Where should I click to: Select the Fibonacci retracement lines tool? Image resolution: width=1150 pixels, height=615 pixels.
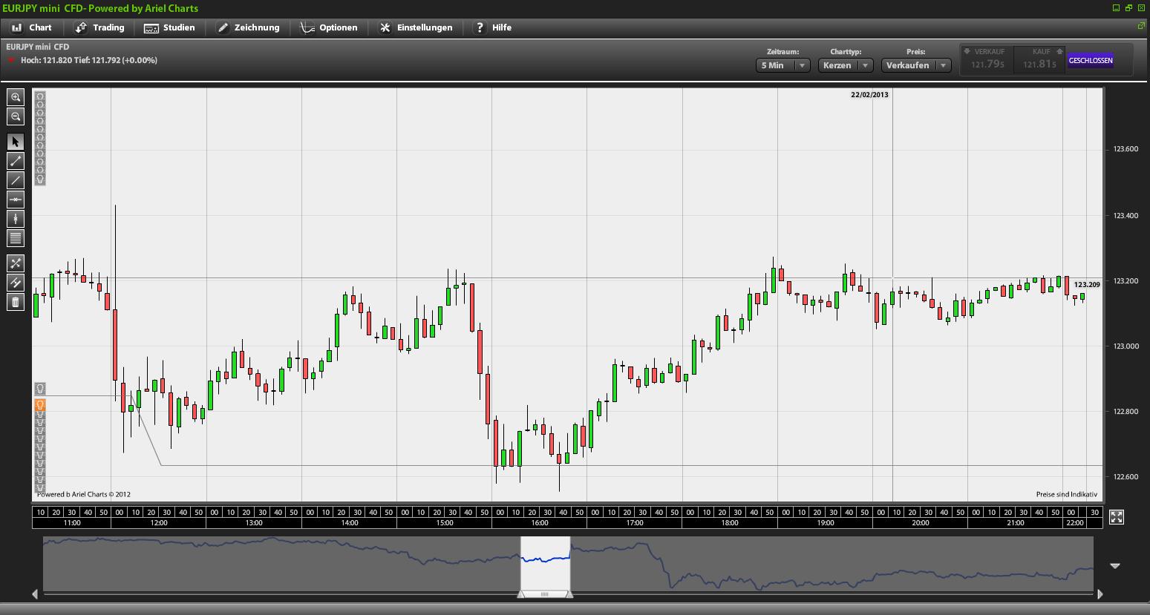pyautogui.click(x=16, y=238)
